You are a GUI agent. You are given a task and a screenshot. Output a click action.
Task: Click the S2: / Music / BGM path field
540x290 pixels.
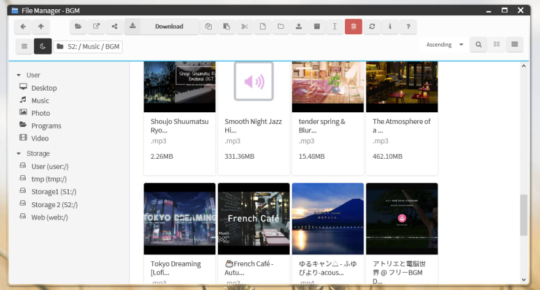point(88,47)
